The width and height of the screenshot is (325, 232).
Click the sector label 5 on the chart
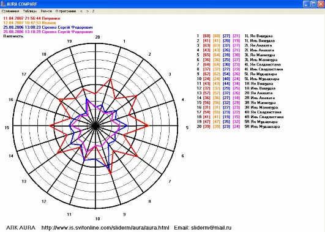tap(187, 128)
